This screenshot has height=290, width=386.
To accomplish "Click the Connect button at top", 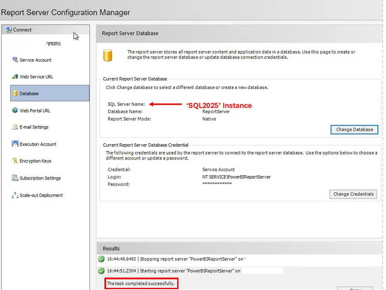I will (x=22, y=30).
